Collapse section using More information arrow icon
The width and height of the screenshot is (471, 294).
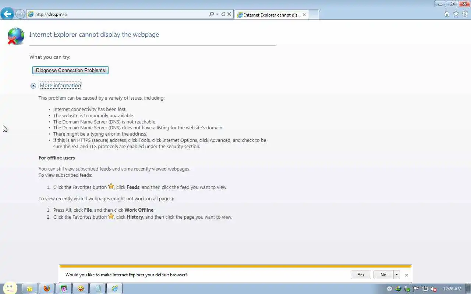coord(33,86)
